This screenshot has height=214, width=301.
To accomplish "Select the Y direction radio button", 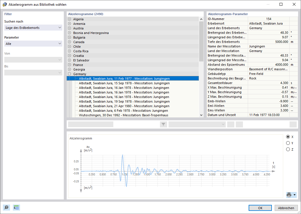I will pos(288,143).
